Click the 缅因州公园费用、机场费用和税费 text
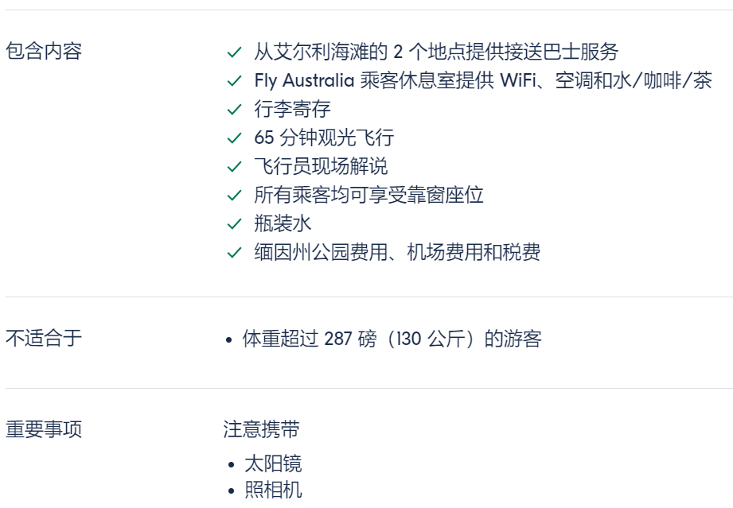Image resolution: width=733 pixels, height=508 pixels. coord(397,252)
